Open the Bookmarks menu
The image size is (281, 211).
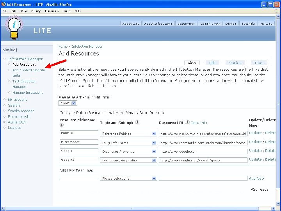[x=52, y=11]
